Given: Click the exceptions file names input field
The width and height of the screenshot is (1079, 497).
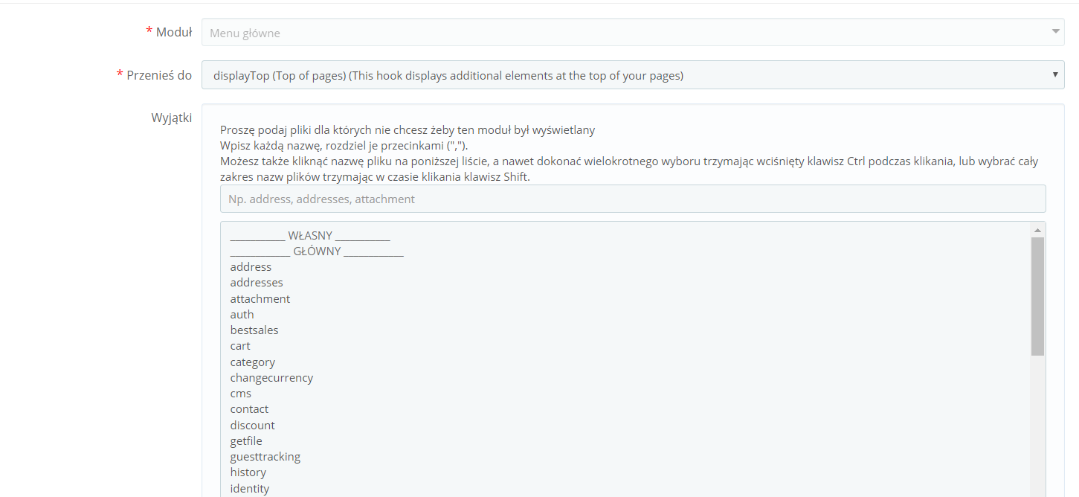Looking at the screenshot, I should [x=632, y=199].
